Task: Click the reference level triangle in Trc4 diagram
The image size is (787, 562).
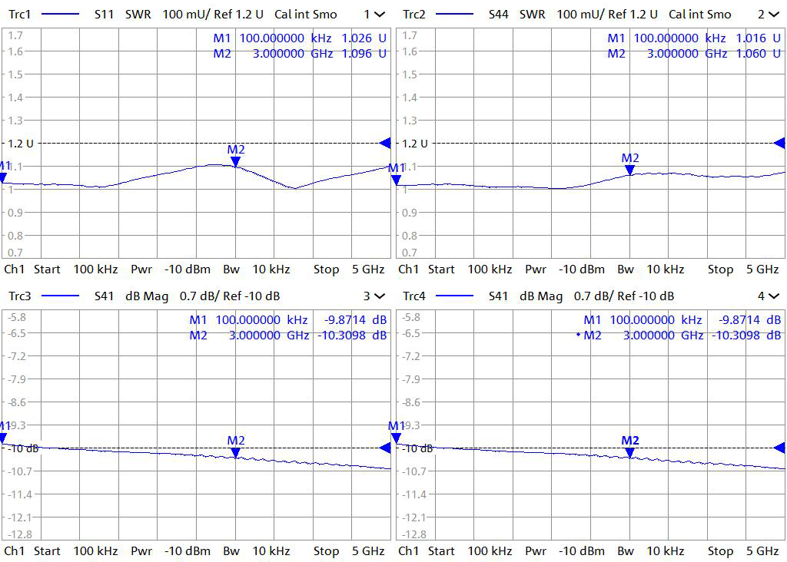Action: tap(780, 448)
